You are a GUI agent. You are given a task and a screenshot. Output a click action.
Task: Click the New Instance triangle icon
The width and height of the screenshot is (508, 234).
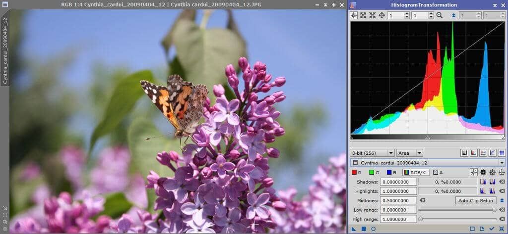pos(354,229)
